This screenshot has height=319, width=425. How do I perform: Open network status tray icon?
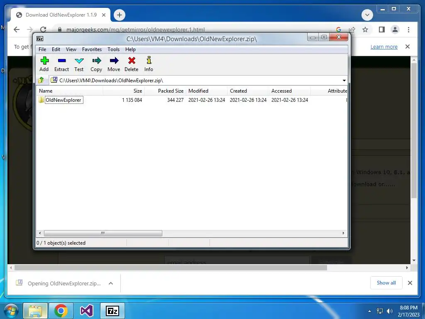pyautogui.click(x=380, y=311)
